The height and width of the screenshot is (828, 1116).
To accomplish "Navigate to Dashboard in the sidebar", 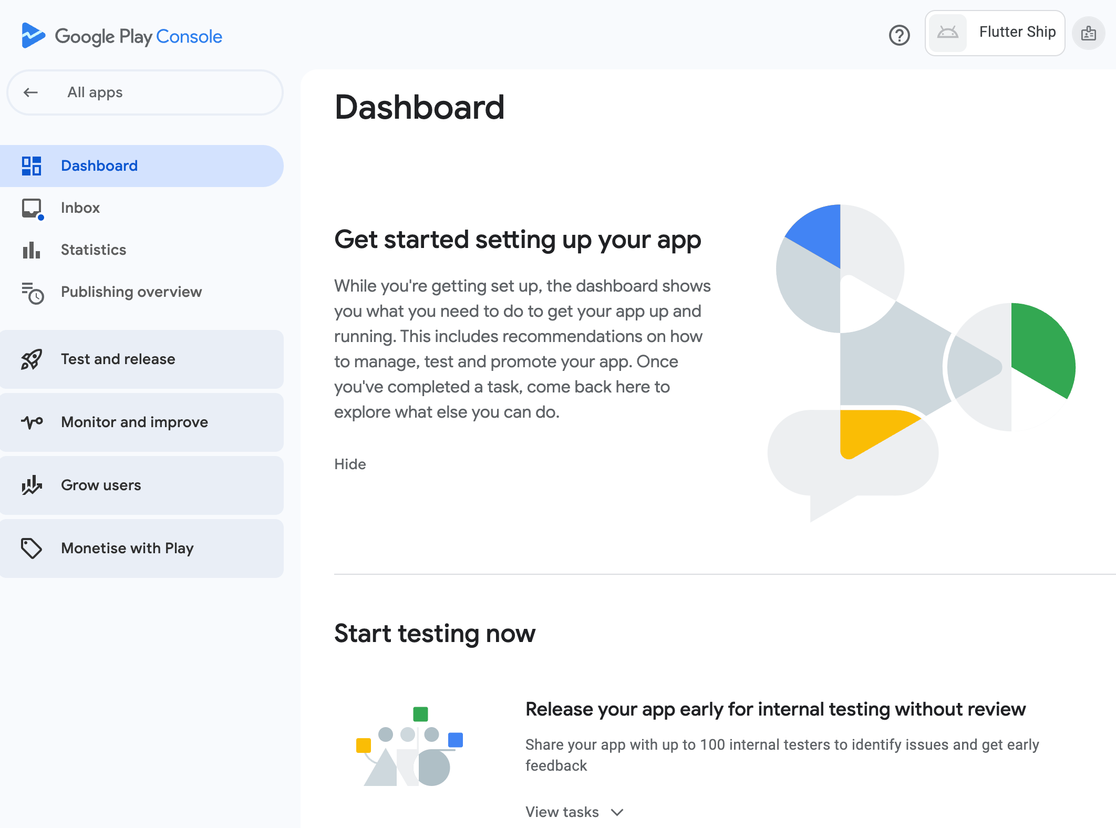I will pyautogui.click(x=99, y=165).
